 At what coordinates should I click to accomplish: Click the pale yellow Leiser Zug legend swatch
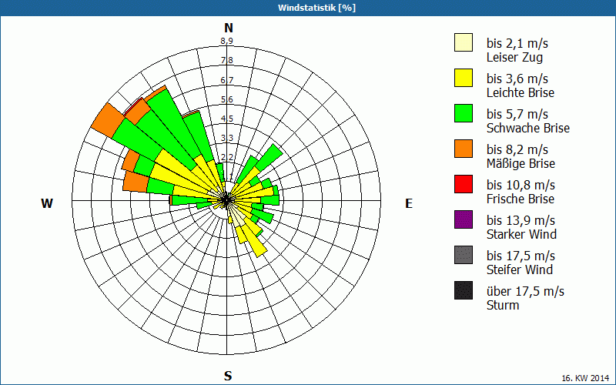[x=464, y=42]
